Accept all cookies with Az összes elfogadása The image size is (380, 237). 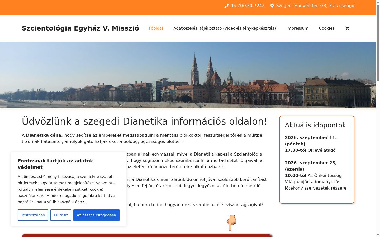click(x=96, y=215)
